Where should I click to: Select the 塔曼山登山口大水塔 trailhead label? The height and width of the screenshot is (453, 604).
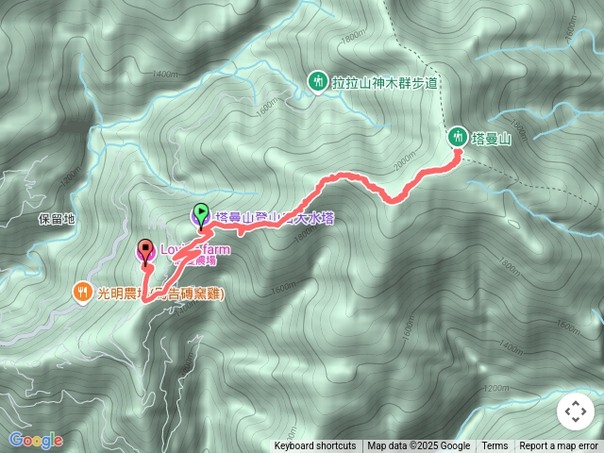pos(275,218)
